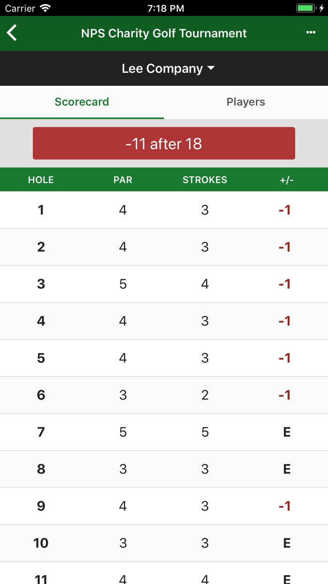328x584 pixels.
Task: Select the hole 9 row
Action: point(164,506)
